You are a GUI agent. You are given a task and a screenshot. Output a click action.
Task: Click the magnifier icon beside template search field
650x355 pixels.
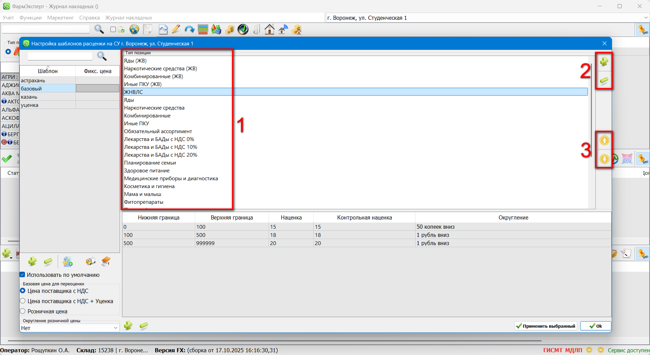click(102, 56)
